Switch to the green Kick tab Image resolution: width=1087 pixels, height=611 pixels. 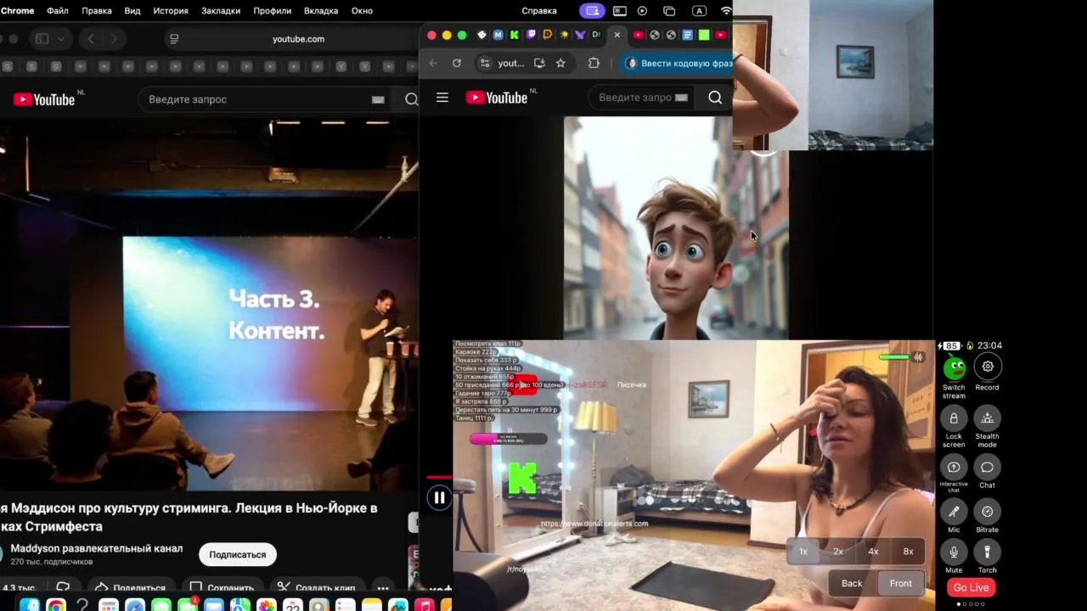point(515,35)
